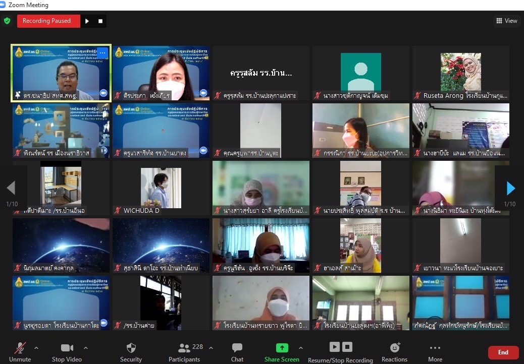
Task: Expand share options arrow beside Share Screen
Action: (x=301, y=348)
